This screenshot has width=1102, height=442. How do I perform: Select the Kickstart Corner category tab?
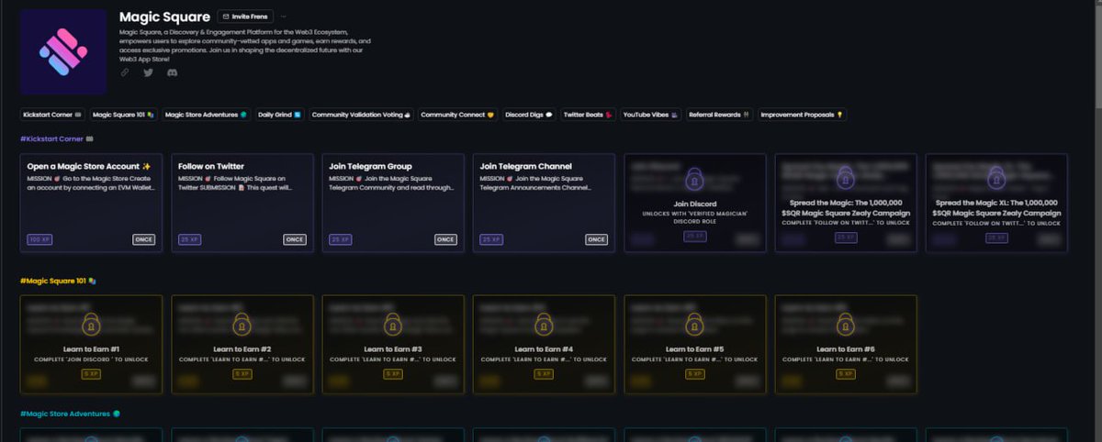tap(51, 115)
